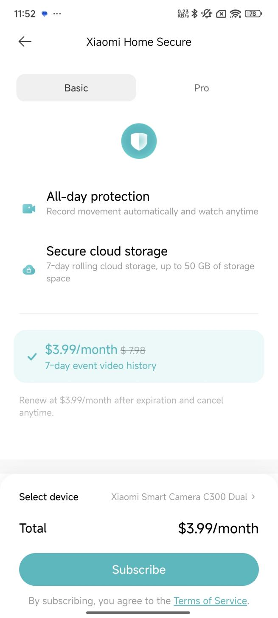Open the Terms of Service link
The height and width of the screenshot is (618, 278).
[x=210, y=601]
